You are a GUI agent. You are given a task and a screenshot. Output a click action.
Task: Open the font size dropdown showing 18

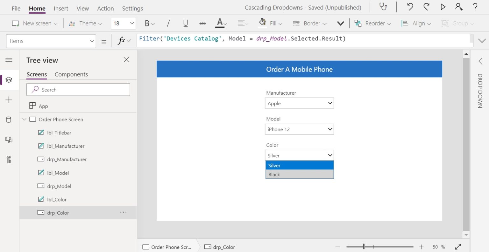pyautogui.click(x=123, y=23)
